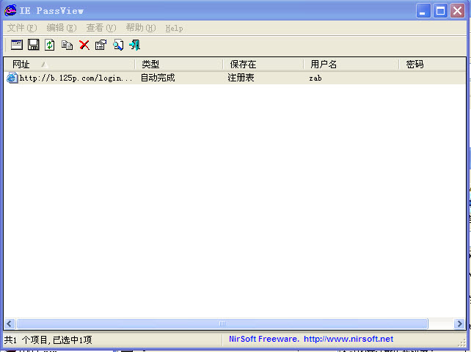The height and width of the screenshot is (352, 471).
Task: Click the Find magnifier toolbar icon
Action: 118,45
